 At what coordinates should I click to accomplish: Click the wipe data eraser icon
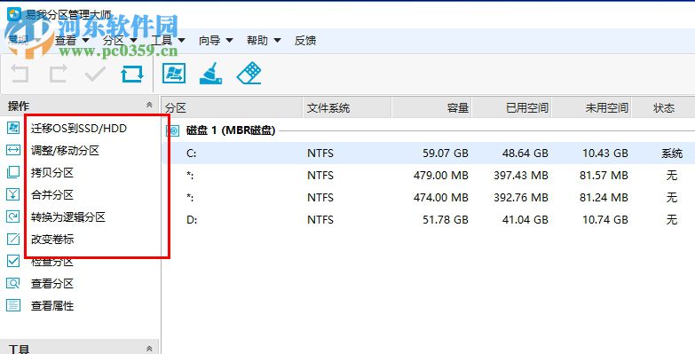(x=249, y=73)
